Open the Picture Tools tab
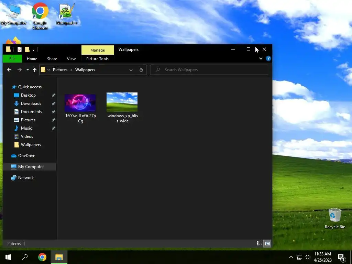Screen dimensions: 352x264 (x=97, y=59)
